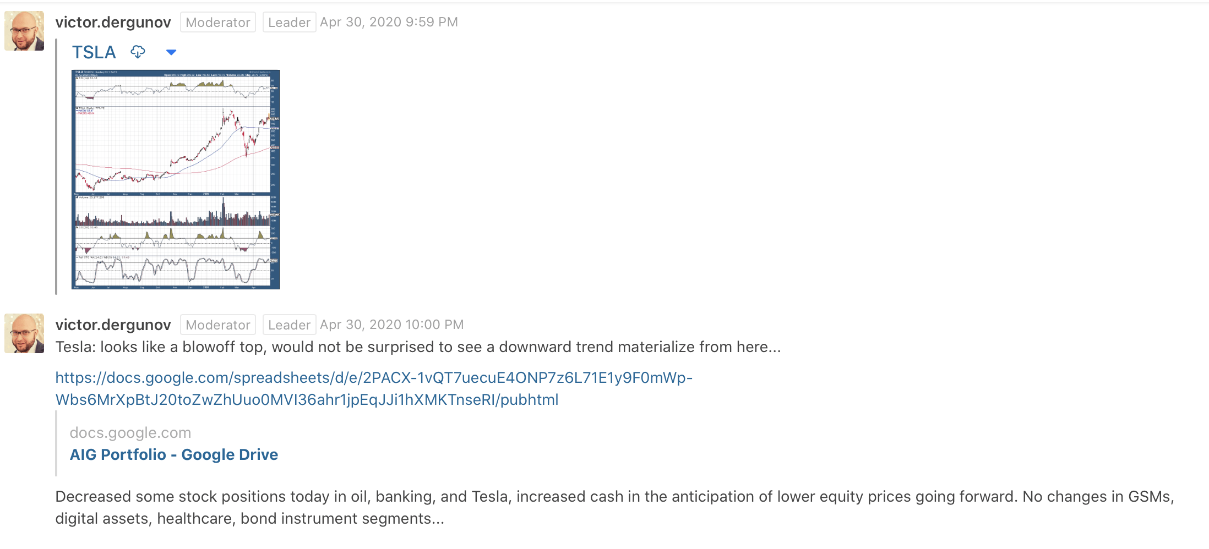1209x549 pixels.
Task: Click the second line of the spreadsheet URL
Action: pos(307,400)
